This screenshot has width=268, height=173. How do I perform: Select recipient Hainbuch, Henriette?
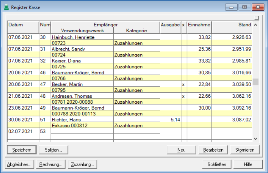pos(82,37)
